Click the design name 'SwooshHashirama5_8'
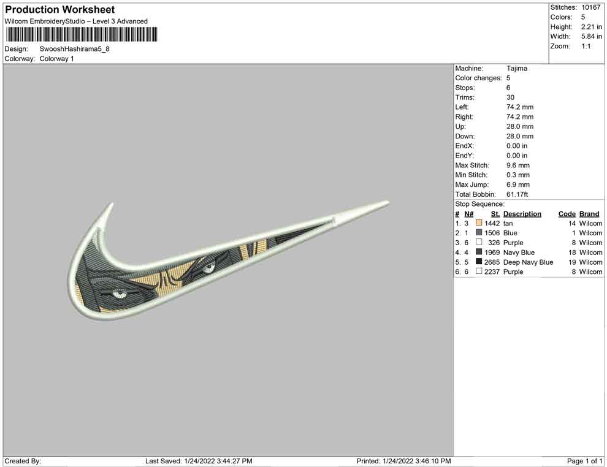Screen dimensions: 607x467 (x=74, y=49)
